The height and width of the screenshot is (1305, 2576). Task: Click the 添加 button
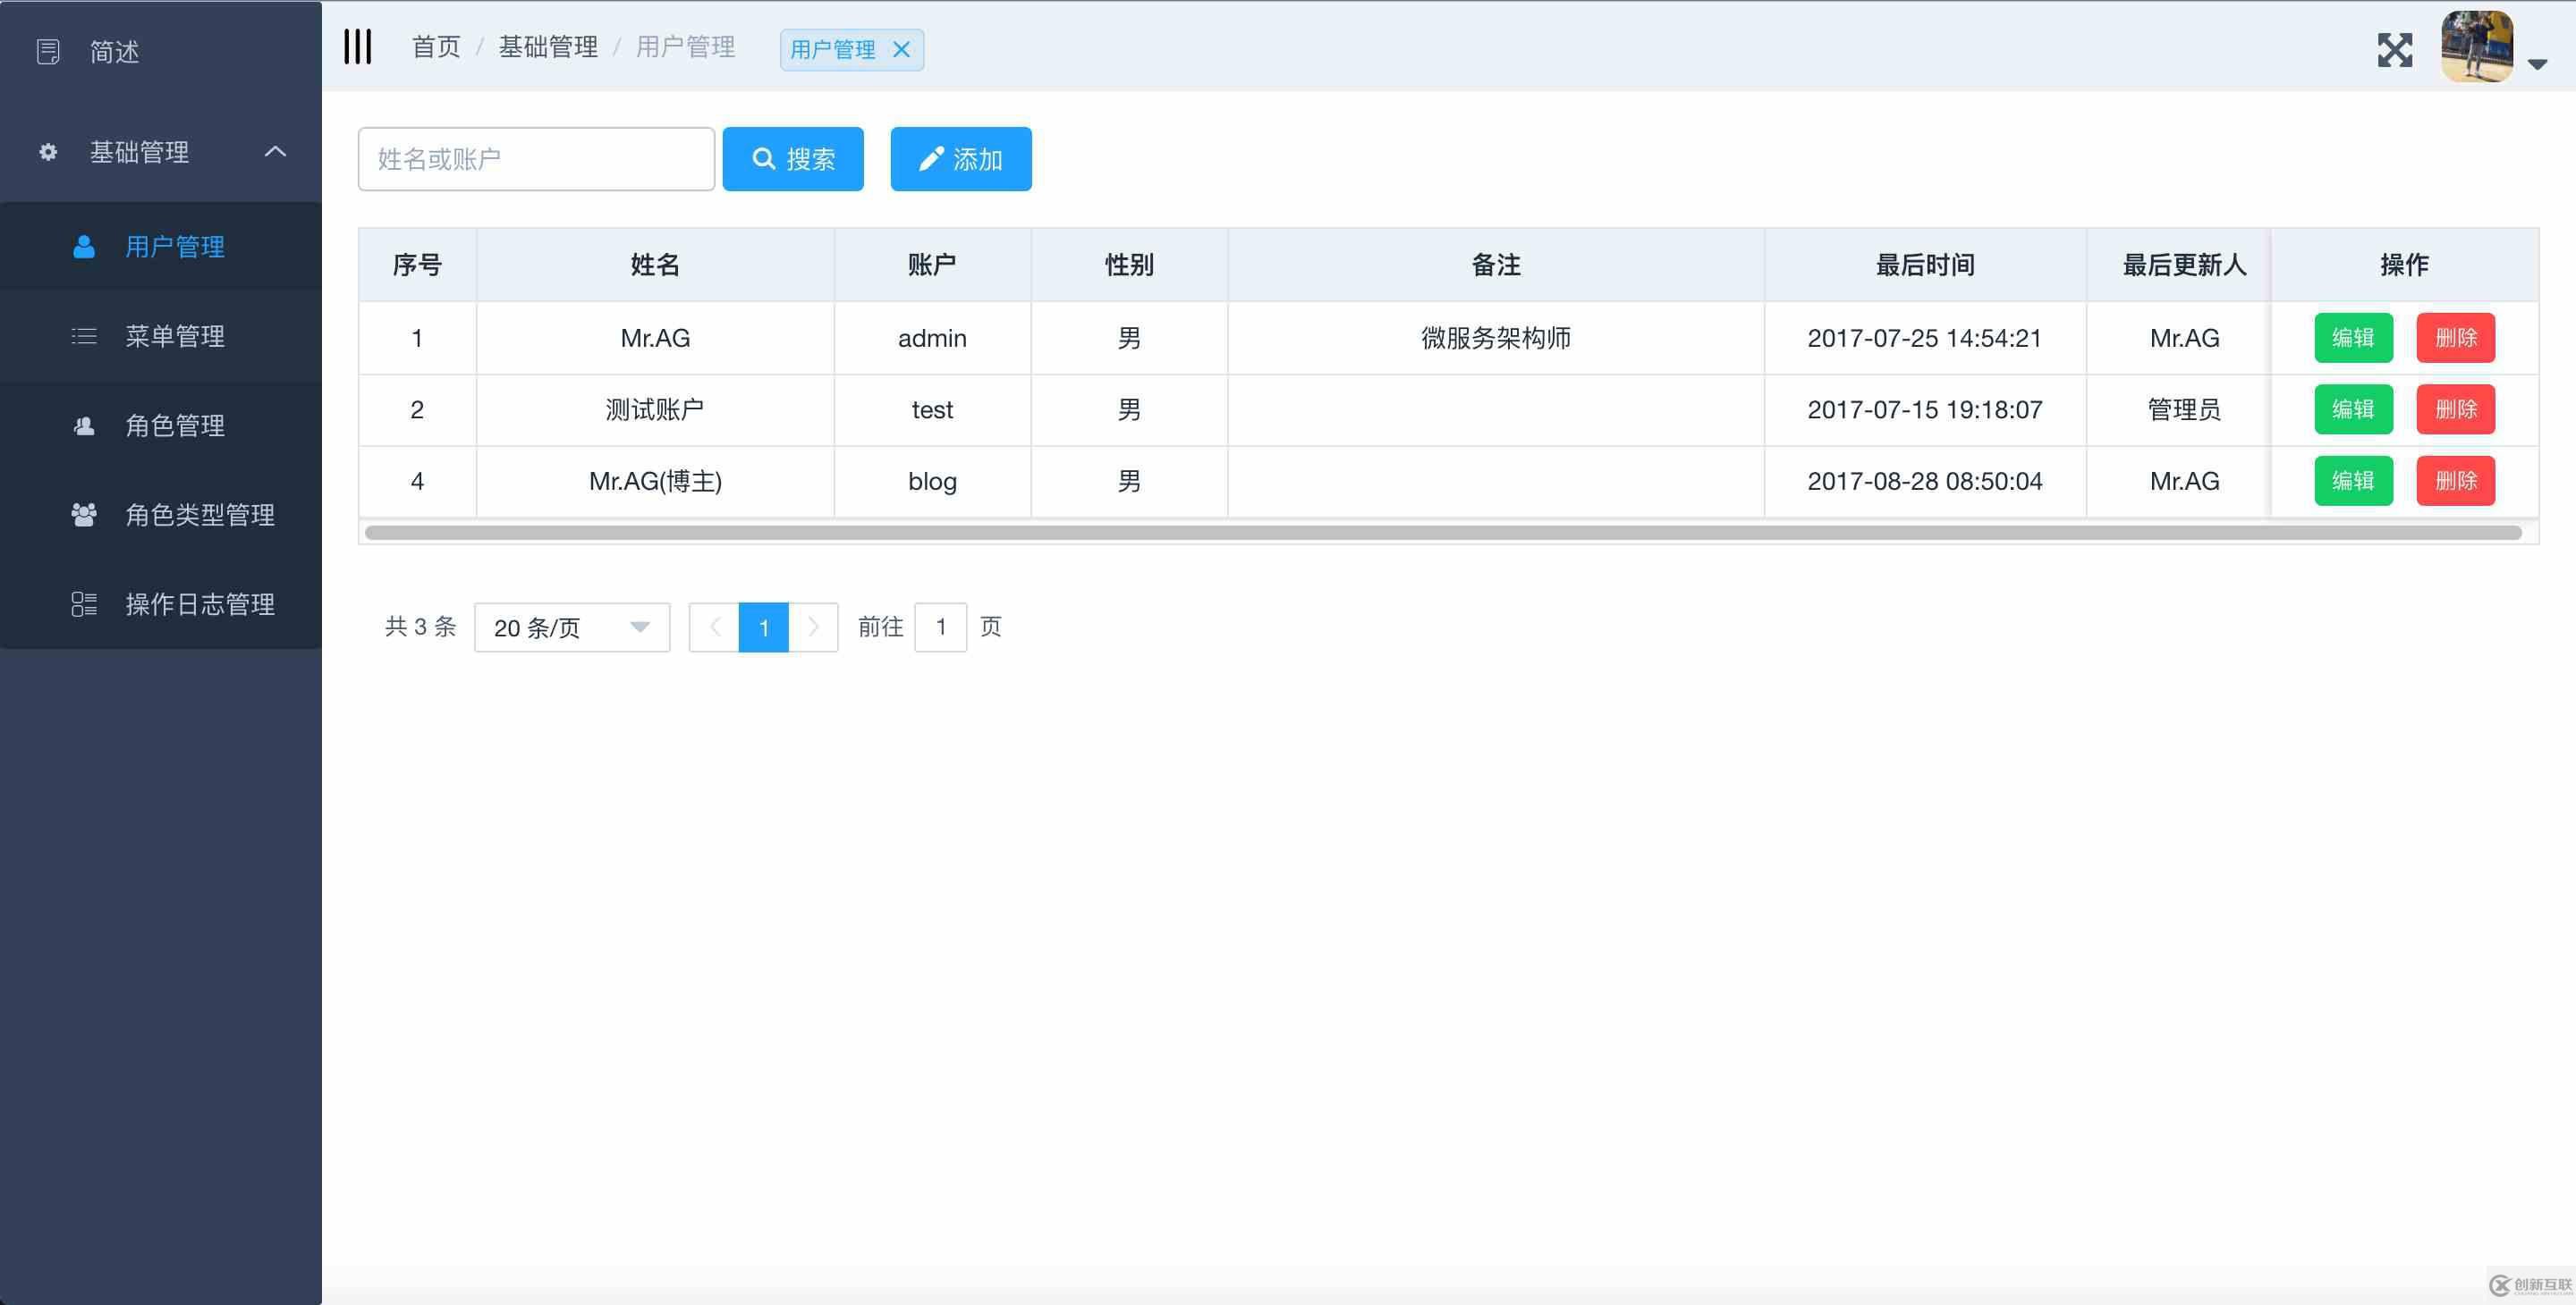click(961, 159)
